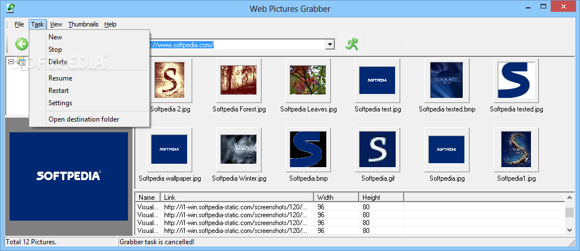This screenshot has height=251, width=580.
Task: Choose Resume in the Task menu
Action: pyautogui.click(x=90, y=78)
